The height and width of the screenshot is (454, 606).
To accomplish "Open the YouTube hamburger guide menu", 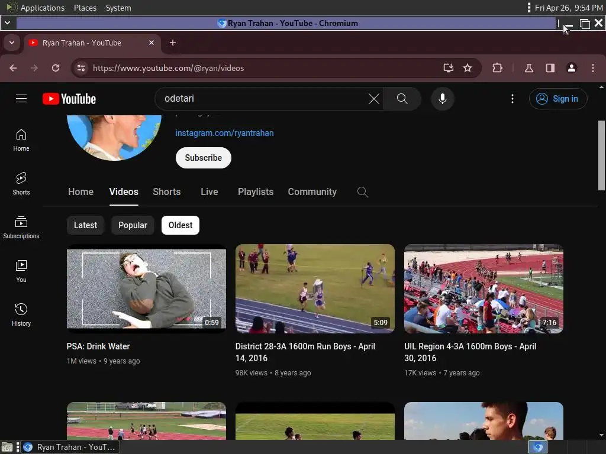I will click(x=21, y=99).
